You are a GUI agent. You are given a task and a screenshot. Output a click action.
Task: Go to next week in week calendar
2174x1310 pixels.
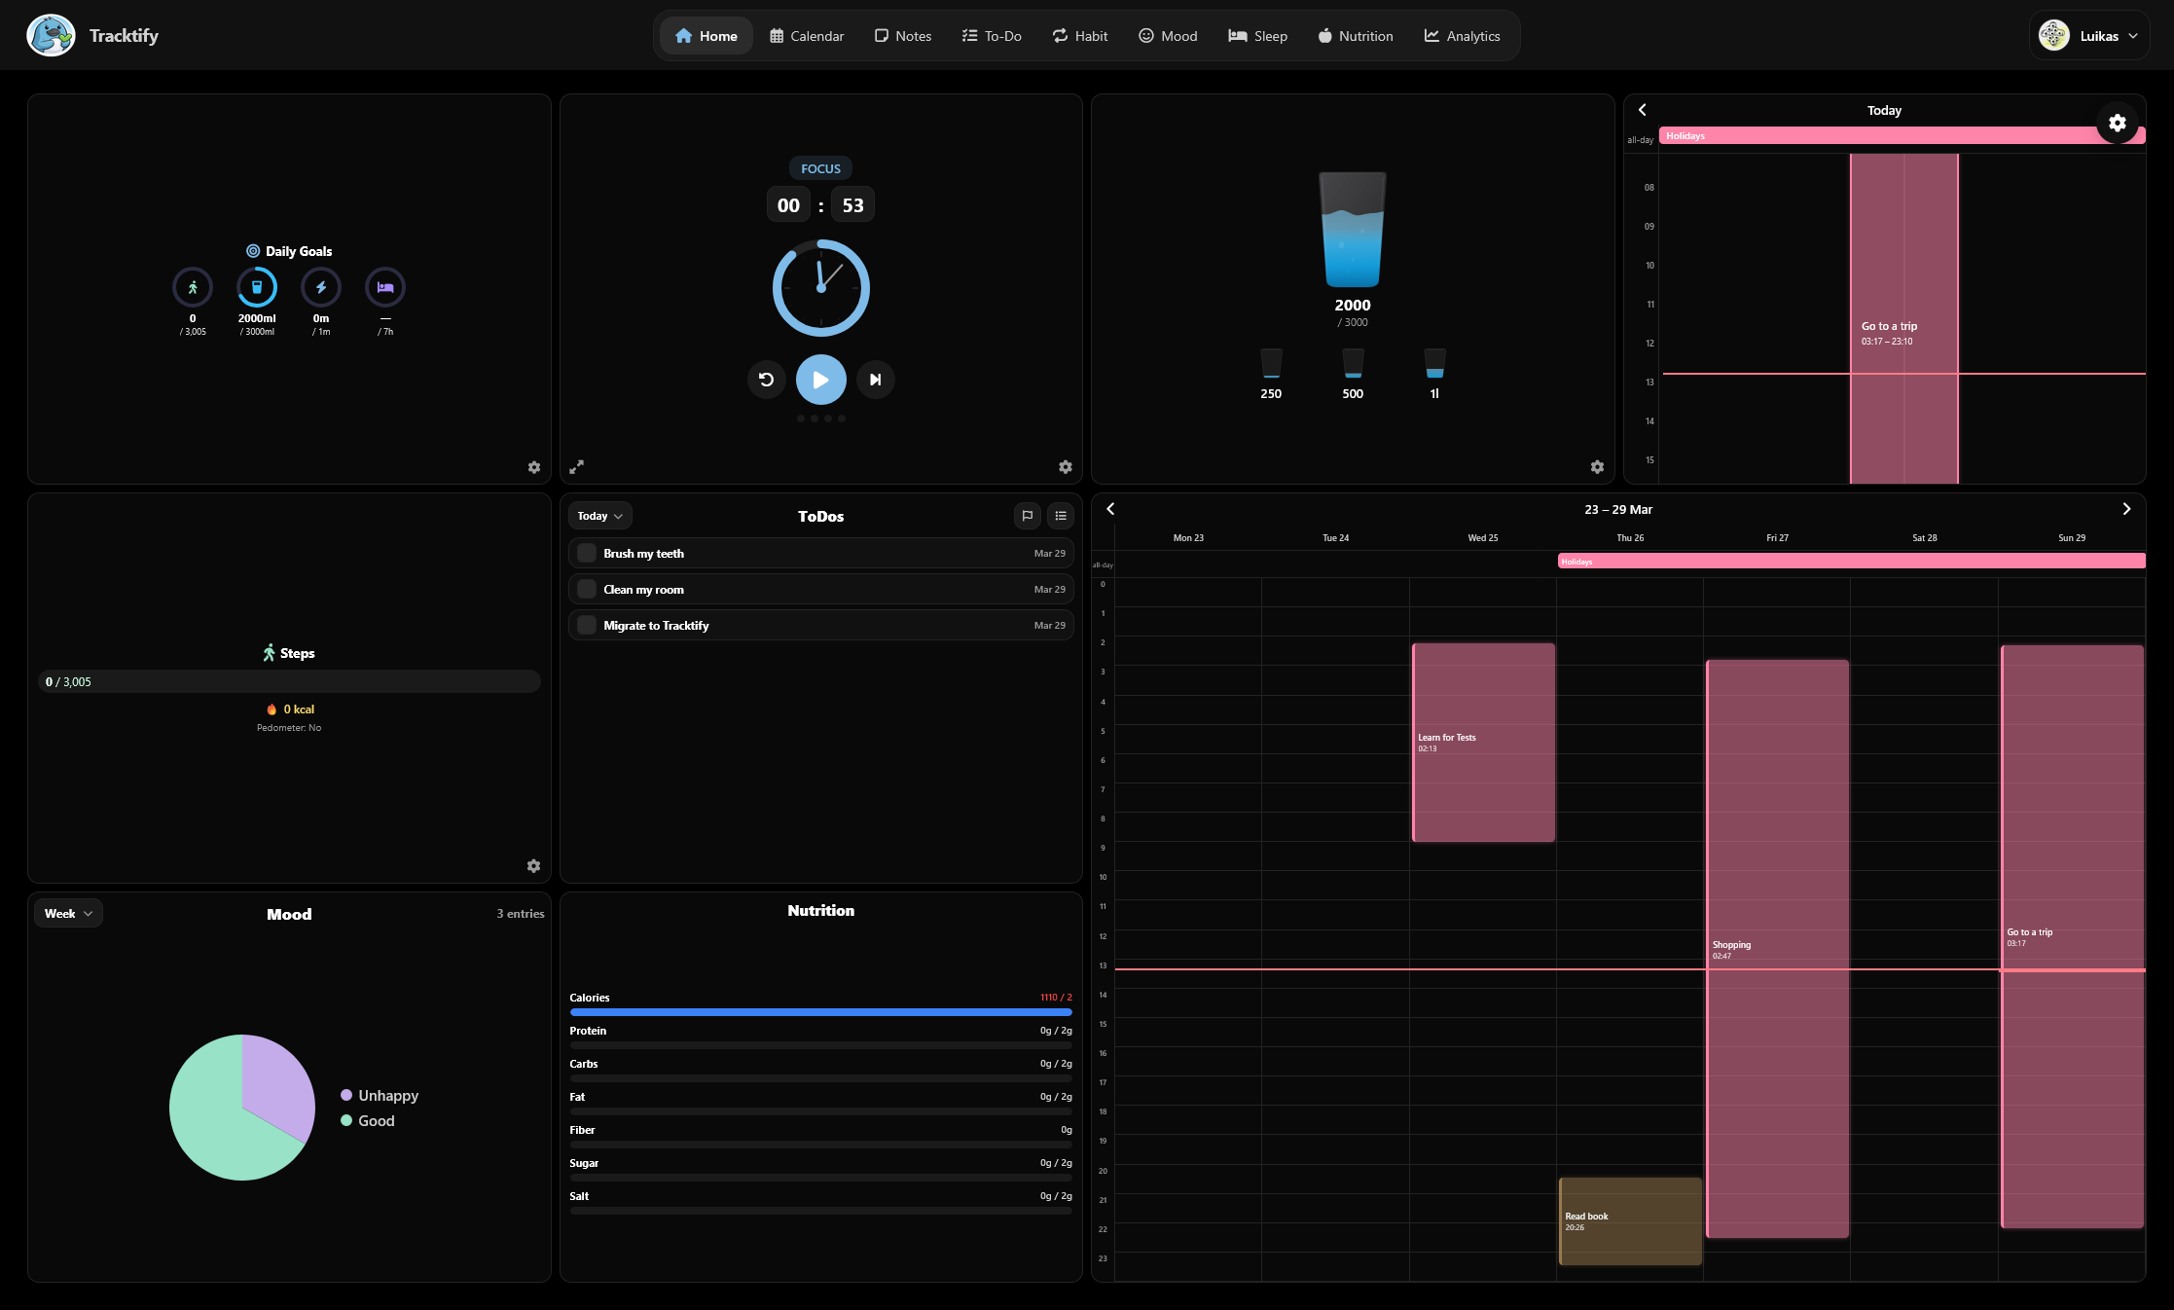point(2126,509)
